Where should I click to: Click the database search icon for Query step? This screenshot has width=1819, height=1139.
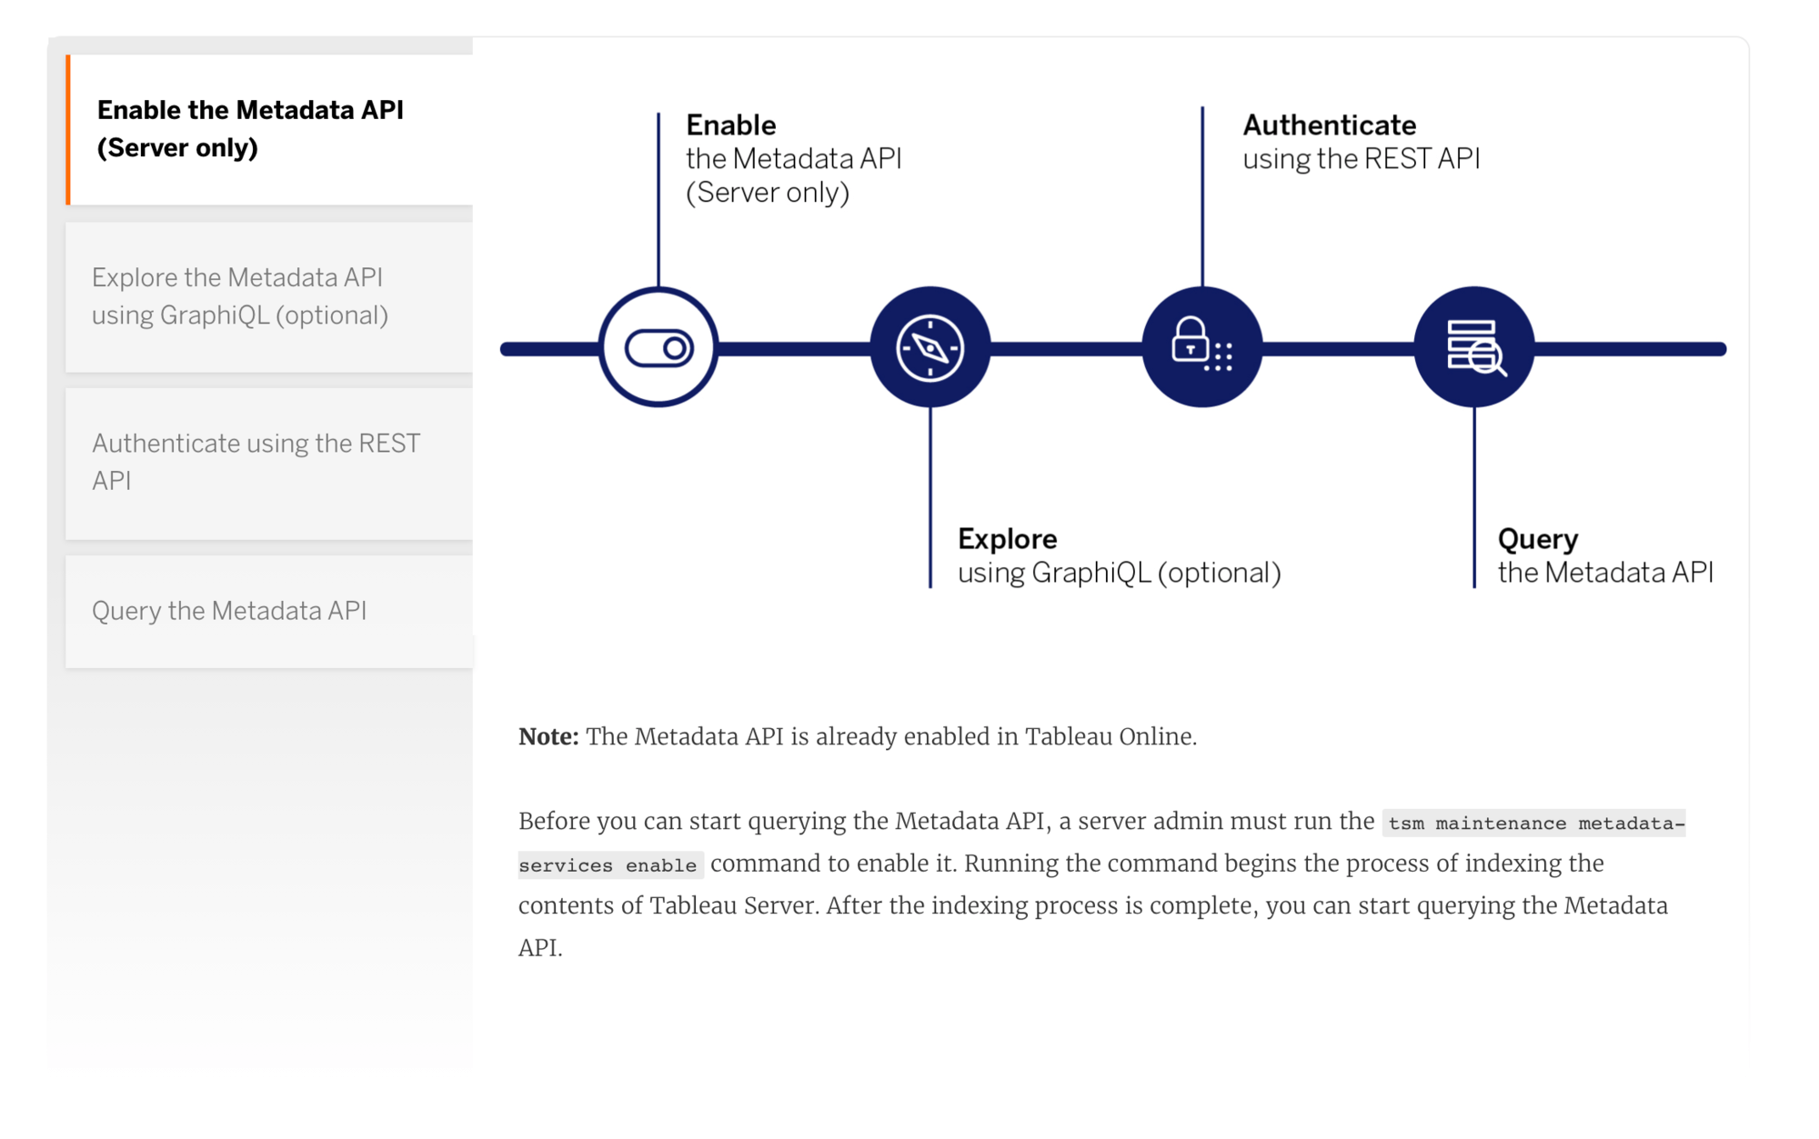pyautogui.click(x=1473, y=347)
